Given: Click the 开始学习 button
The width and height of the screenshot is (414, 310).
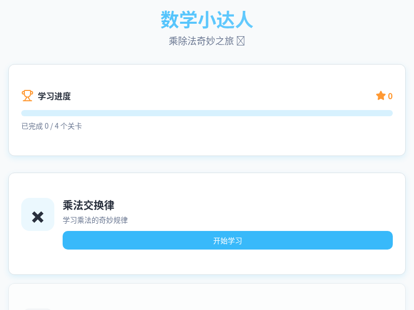Looking at the screenshot, I should (228, 240).
